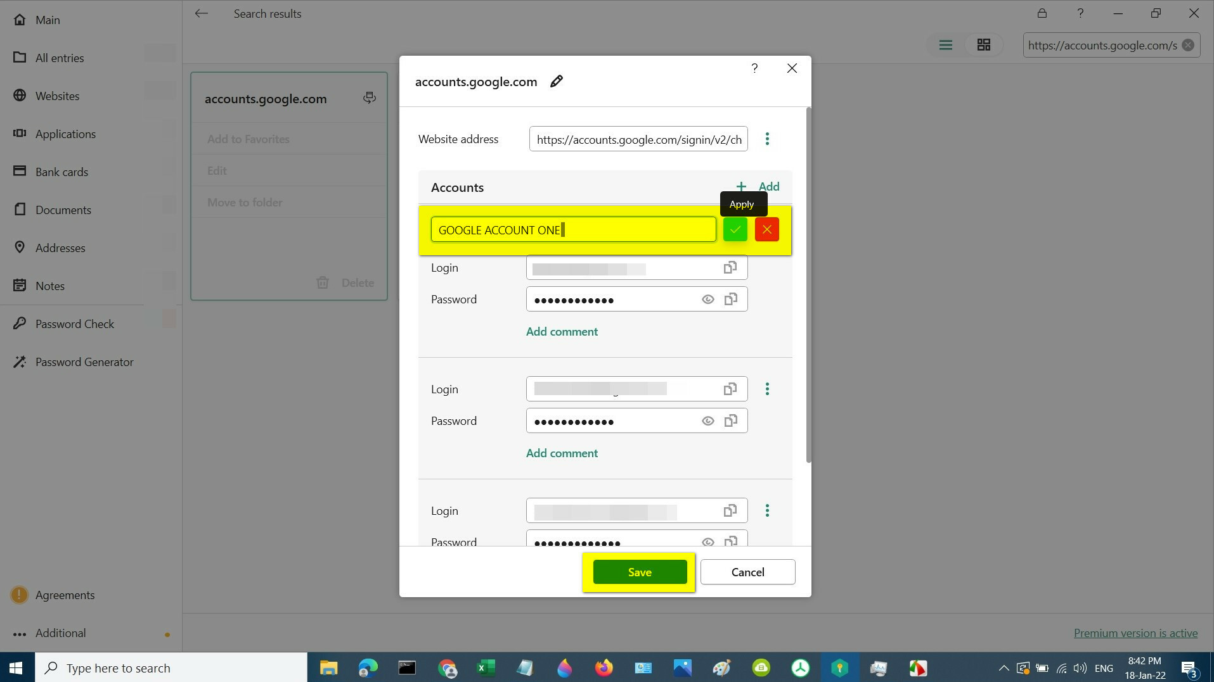Switch to list view

[945, 45]
